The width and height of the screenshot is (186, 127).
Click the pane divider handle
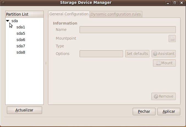tap(46, 63)
